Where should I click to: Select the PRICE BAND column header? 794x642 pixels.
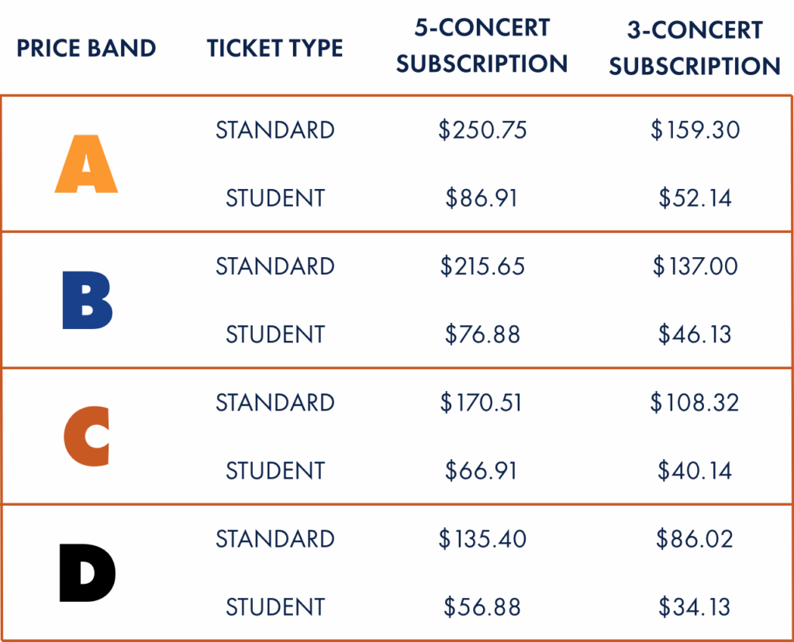tap(86, 49)
